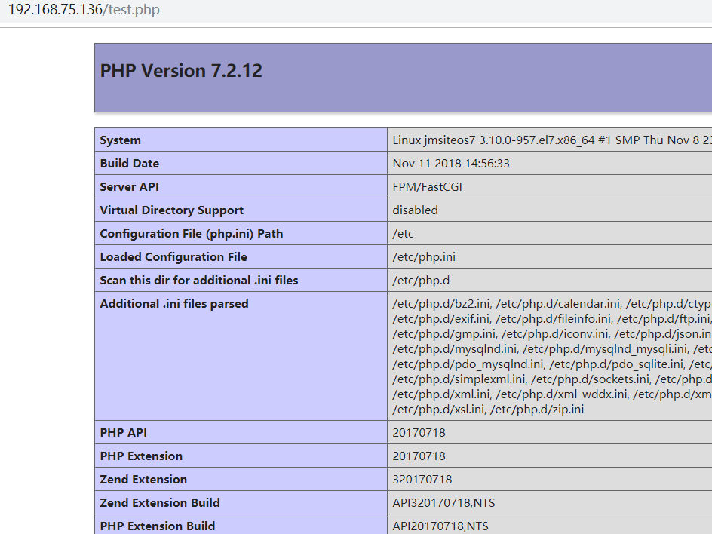Select the "320170718" value

tap(422, 480)
